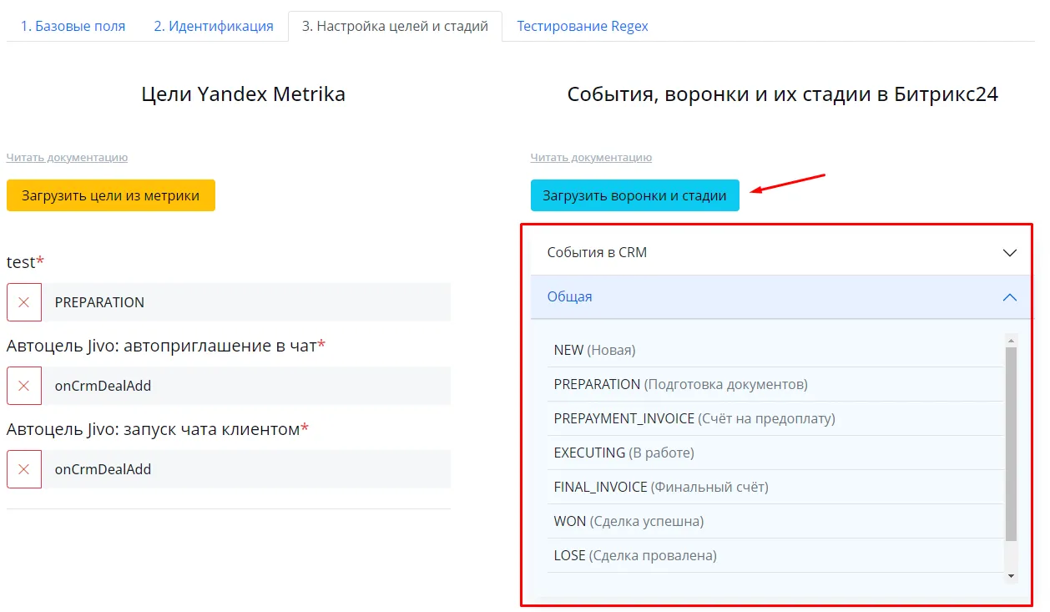Screen dimensions: 1050x612
Task: Select the NEW (Новая) stage
Action: coord(775,350)
